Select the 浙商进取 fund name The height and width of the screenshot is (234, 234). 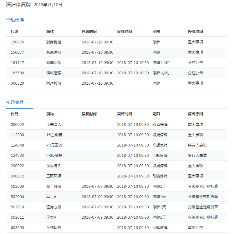[x=53, y=52]
